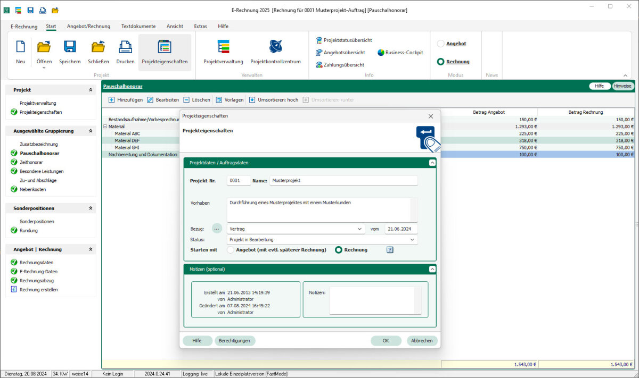Screen dimensions: 639x378
Task: Select the Angebot radio in Starten mit
Action: tap(231, 250)
